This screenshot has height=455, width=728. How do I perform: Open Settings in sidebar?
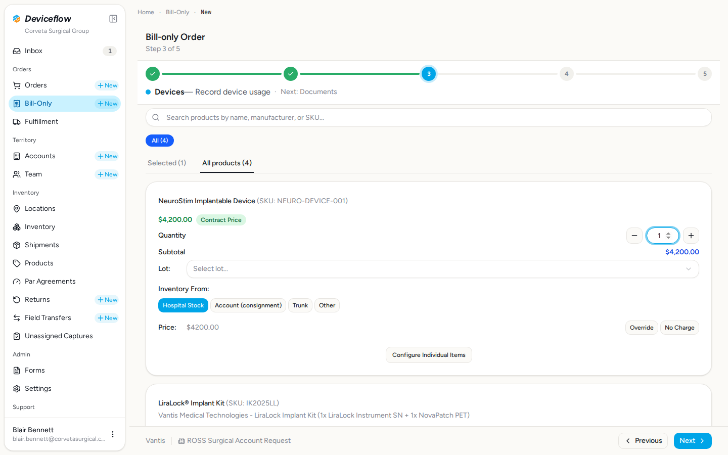point(65,389)
